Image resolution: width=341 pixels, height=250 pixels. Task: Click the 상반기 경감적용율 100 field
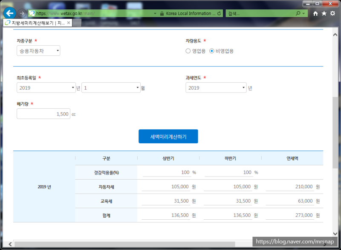pyautogui.click(x=166, y=172)
